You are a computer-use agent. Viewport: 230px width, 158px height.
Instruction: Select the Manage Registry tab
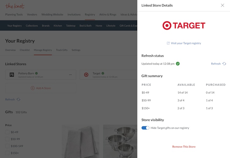coord(43,50)
